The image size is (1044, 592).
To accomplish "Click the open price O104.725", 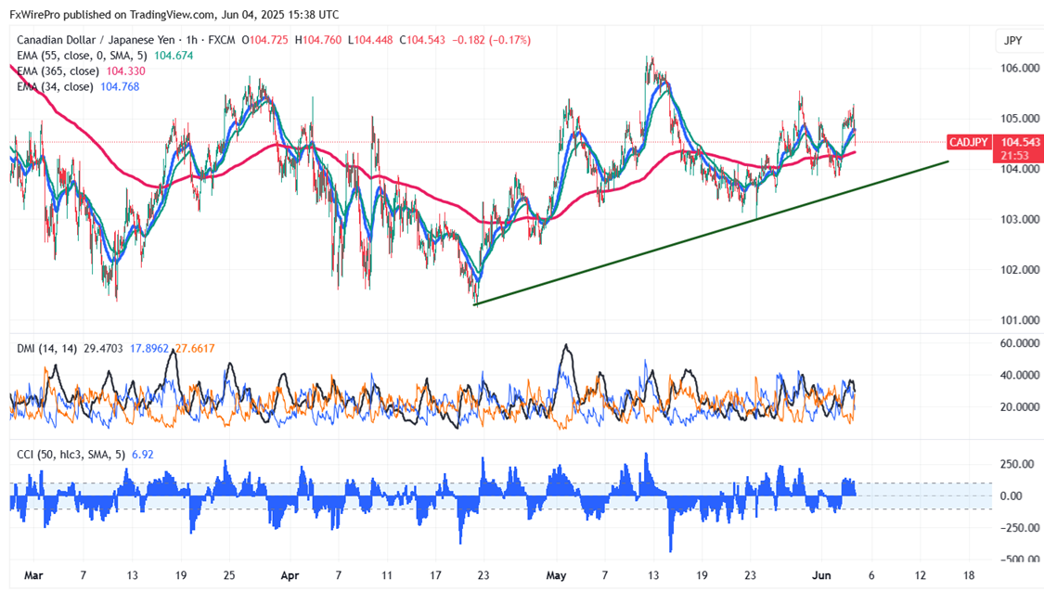I will (265, 40).
